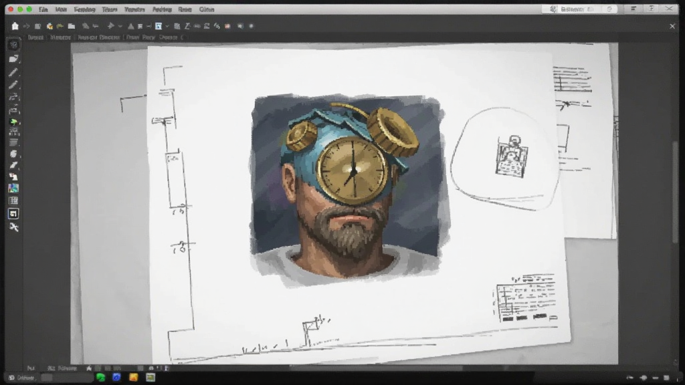The height and width of the screenshot is (385, 685).
Task: Click the red-orange icon in the top toolbar
Action: pos(227,26)
